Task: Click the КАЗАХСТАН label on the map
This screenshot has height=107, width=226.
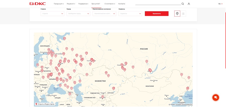Action: pos(100,81)
